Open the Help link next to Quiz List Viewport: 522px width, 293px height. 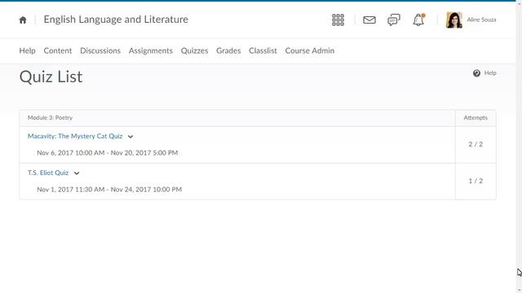coord(490,73)
